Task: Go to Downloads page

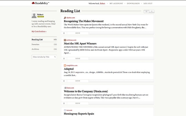Action: pos(133,3)
